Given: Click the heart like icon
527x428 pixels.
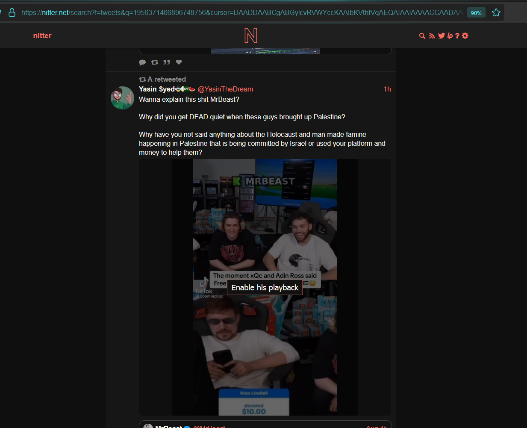Looking at the screenshot, I should 179,62.
